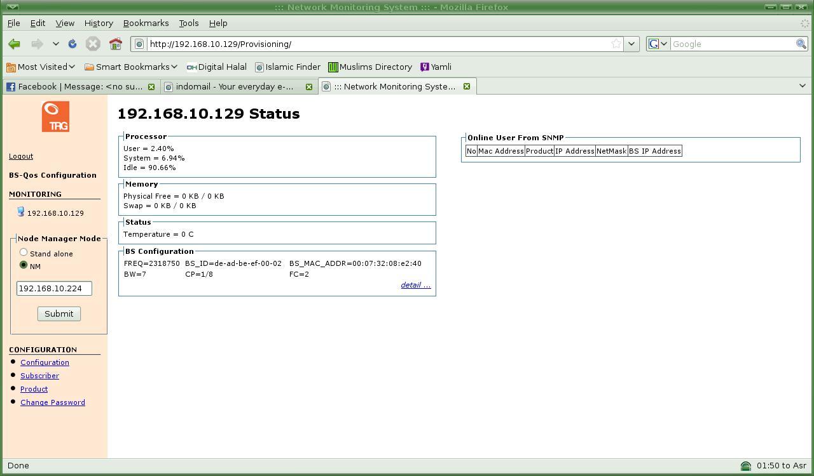Expand the Smart Bookmarks folder
The height and width of the screenshot is (476, 814).
[131, 67]
